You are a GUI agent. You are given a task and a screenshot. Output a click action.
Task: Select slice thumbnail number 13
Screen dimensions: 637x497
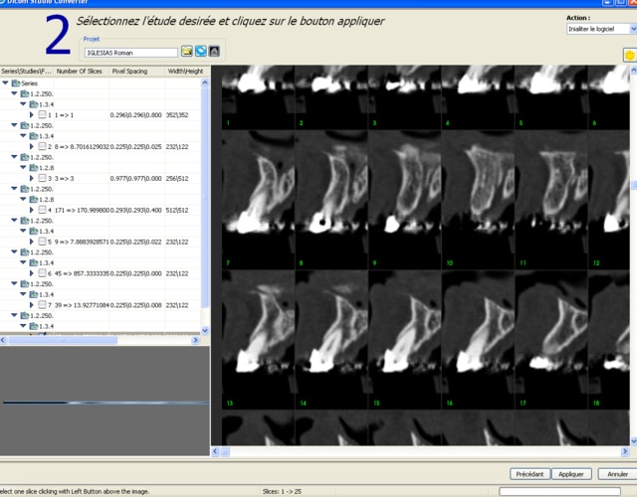258,340
